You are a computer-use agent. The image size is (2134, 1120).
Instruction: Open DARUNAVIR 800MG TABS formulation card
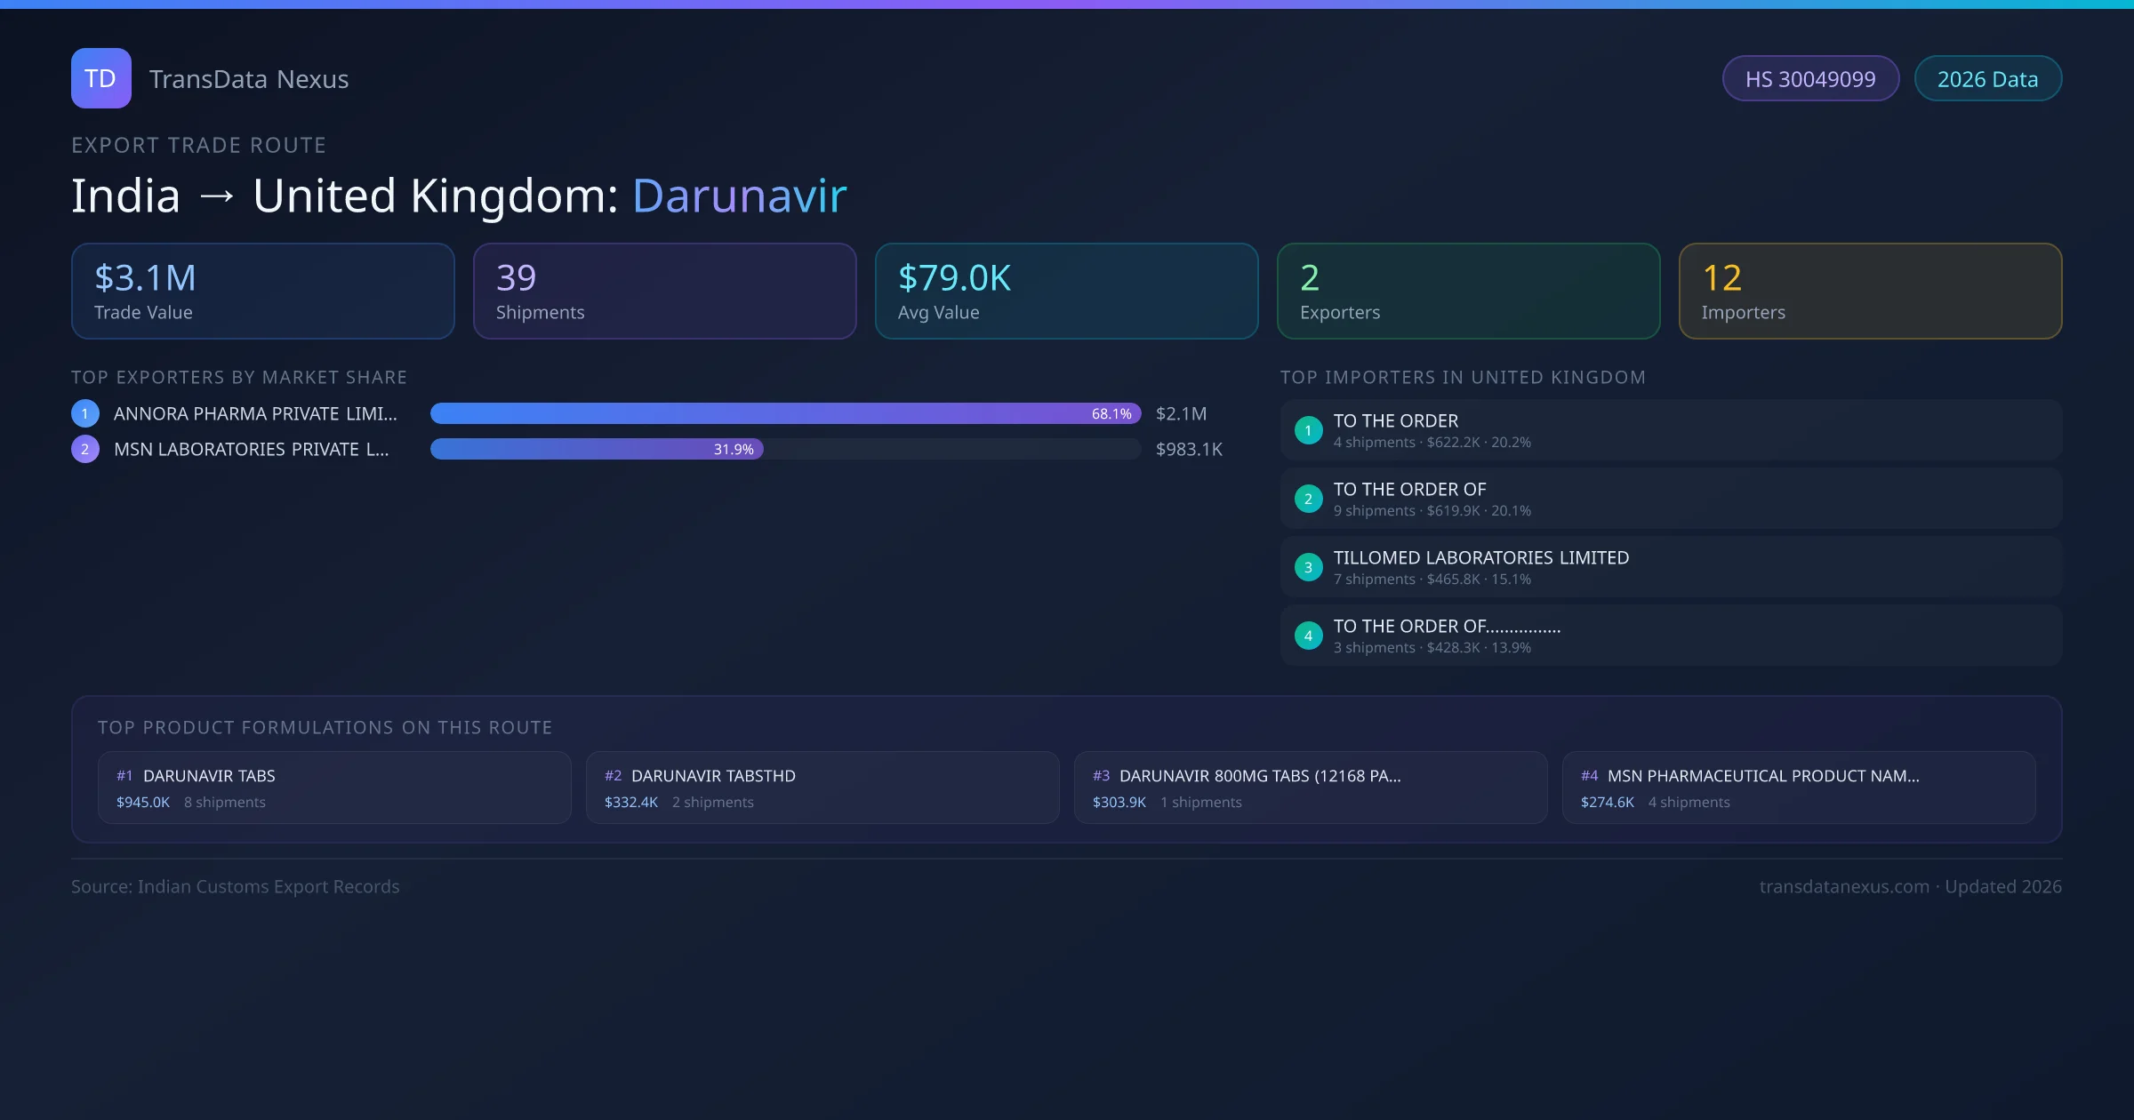click(1311, 788)
